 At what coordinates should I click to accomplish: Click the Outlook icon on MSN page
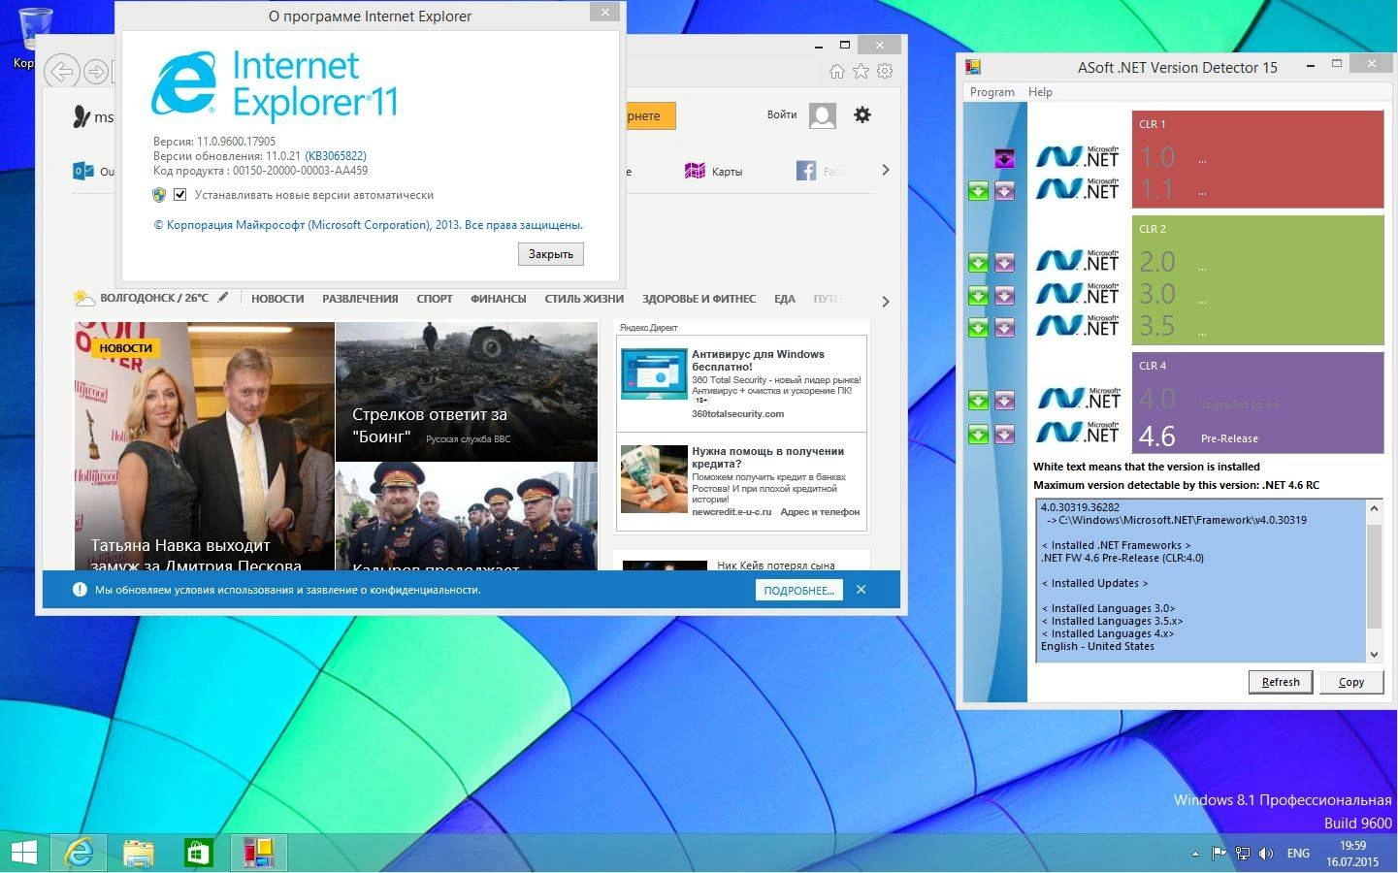[x=83, y=171]
